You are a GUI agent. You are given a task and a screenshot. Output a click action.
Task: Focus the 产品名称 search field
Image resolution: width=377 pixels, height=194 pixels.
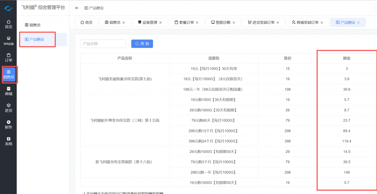click(x=103, y=44)
